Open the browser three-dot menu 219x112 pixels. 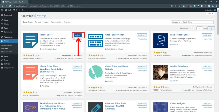pos(216,6)
